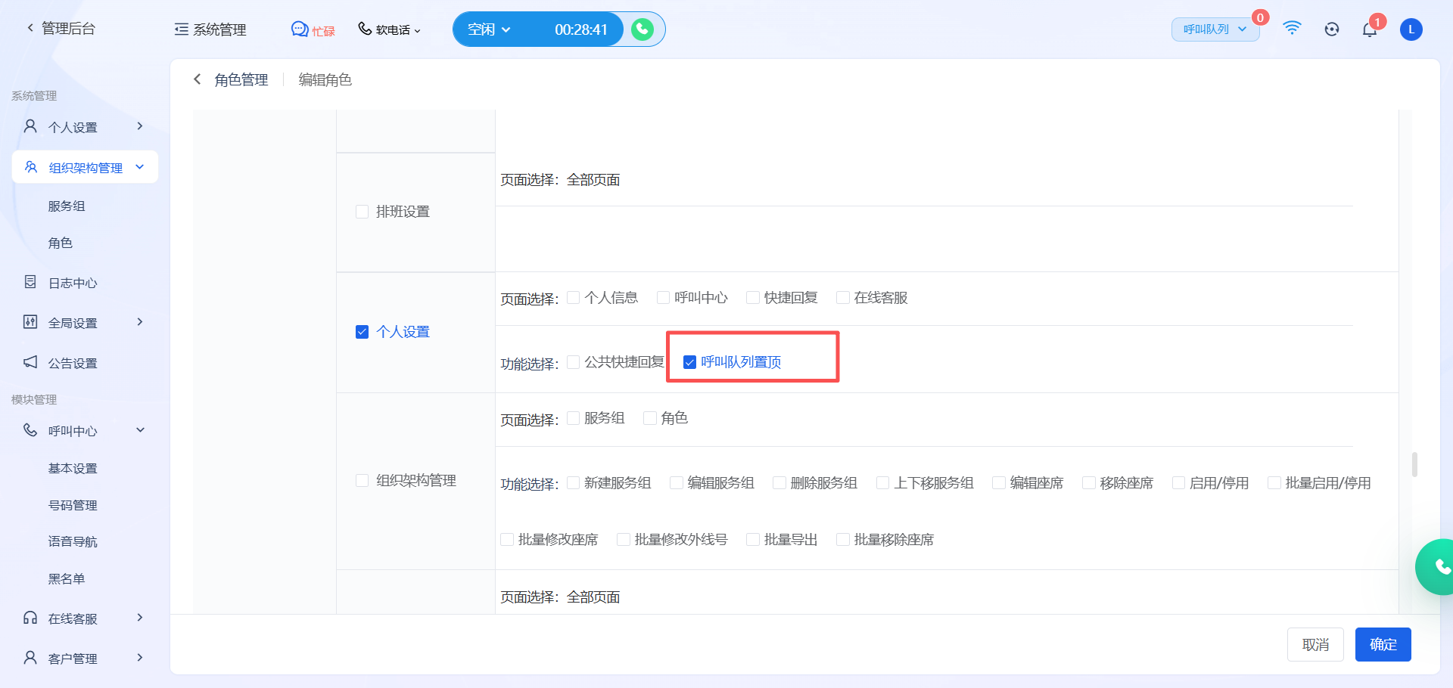The height and width of the screenshot is (688, 1453).
Task: Click the green phone dial icon in status bar
Action: point(642,29)
